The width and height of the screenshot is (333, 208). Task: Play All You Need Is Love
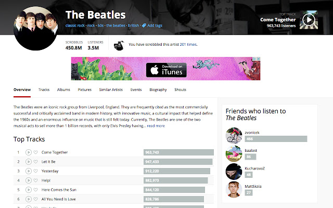tap(29, 199)
